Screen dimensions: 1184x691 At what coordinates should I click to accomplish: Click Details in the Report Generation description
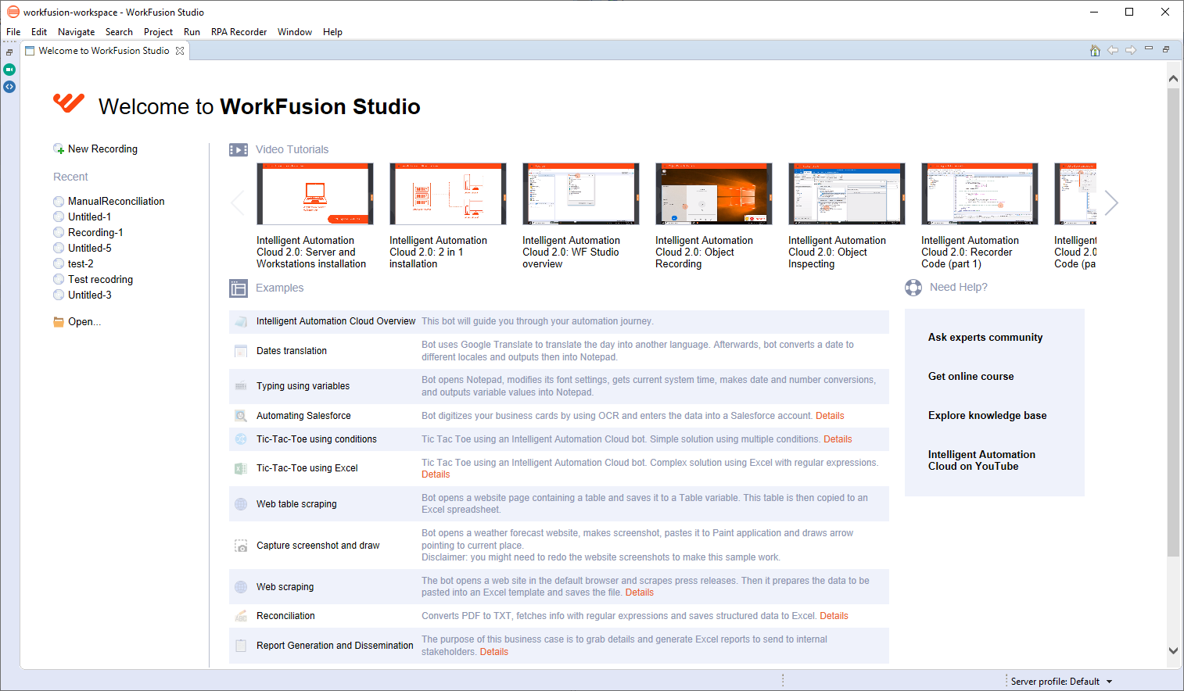click(x=493, y=652)
